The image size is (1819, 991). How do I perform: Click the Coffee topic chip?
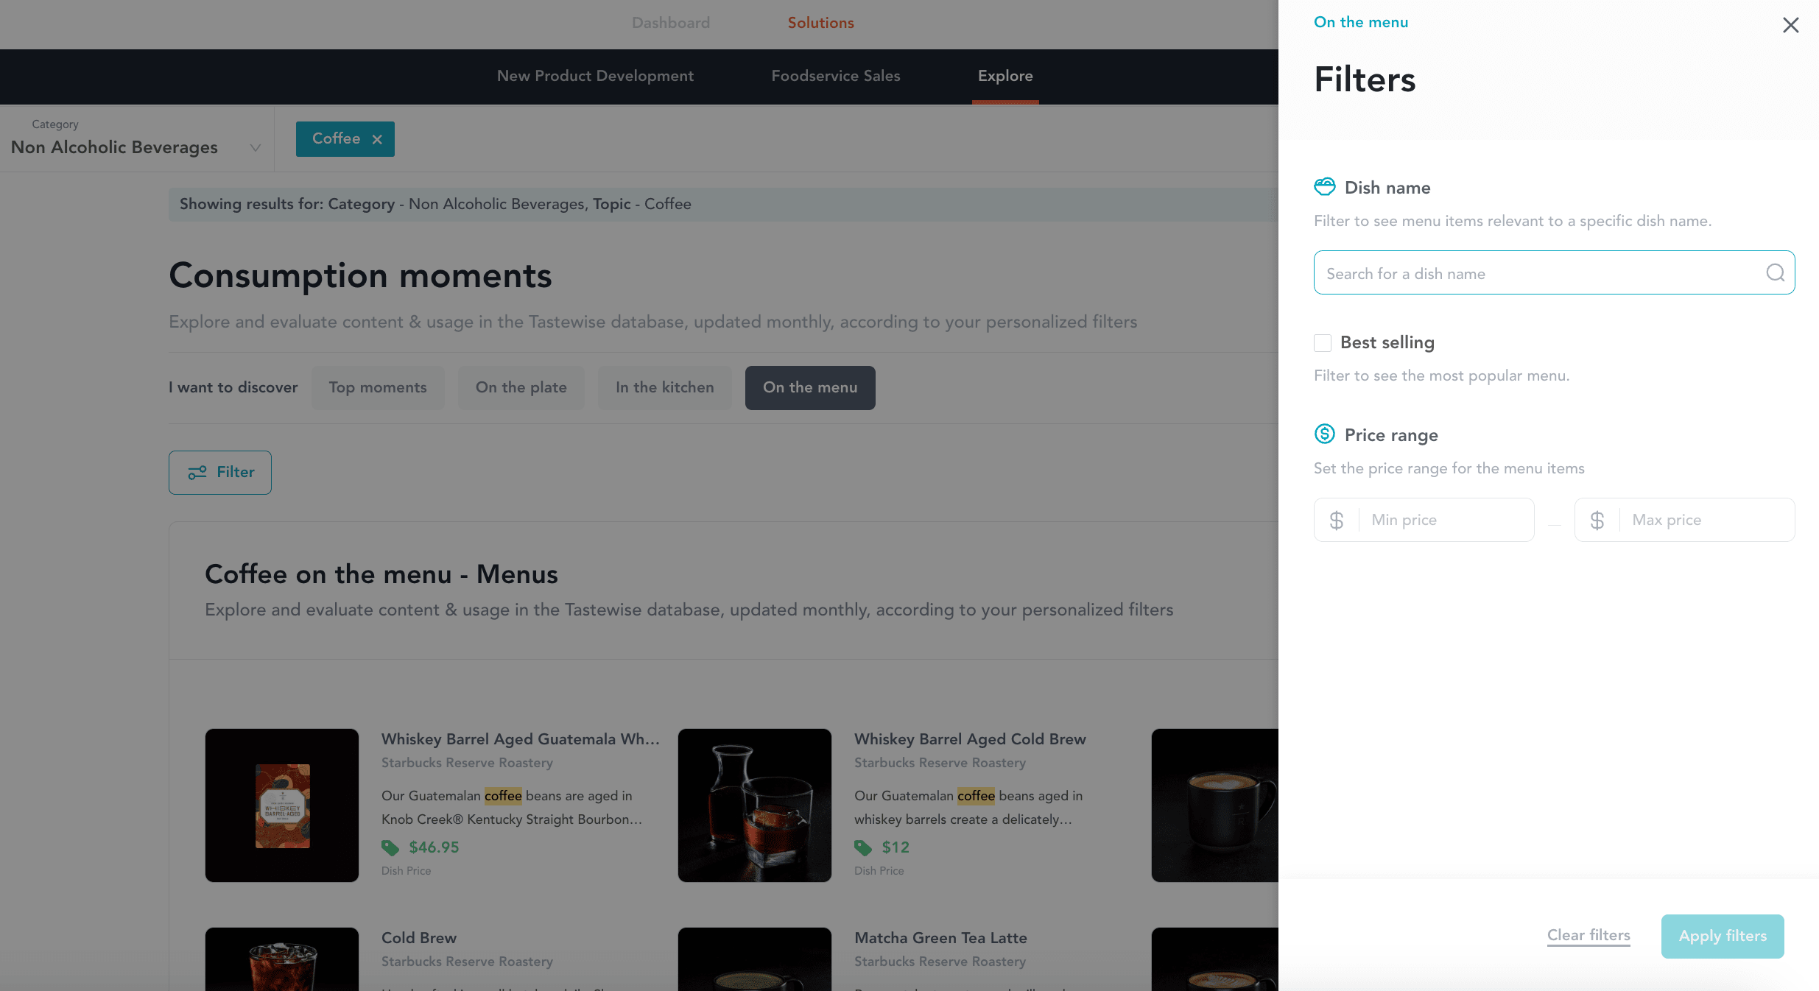345,139
